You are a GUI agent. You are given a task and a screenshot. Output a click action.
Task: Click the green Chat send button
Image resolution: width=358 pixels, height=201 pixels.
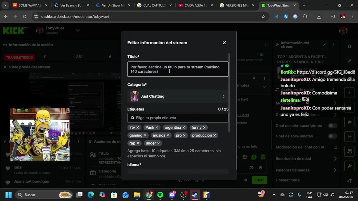pyautogui.click(x=259, y=180)
